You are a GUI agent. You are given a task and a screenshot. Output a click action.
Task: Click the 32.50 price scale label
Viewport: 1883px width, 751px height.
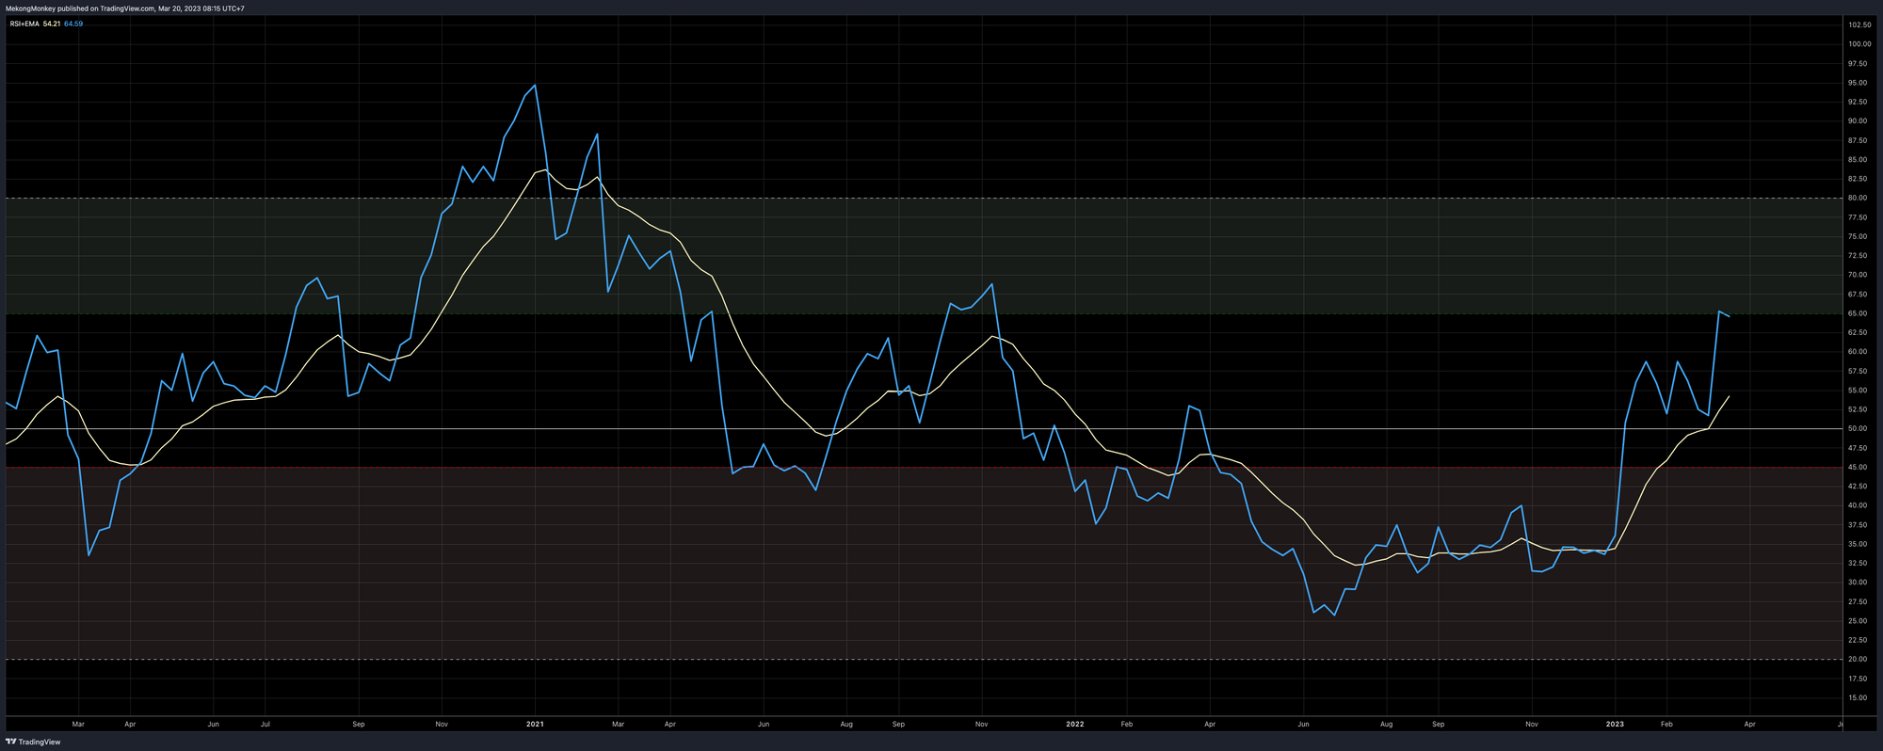[x=1858, y=564]
